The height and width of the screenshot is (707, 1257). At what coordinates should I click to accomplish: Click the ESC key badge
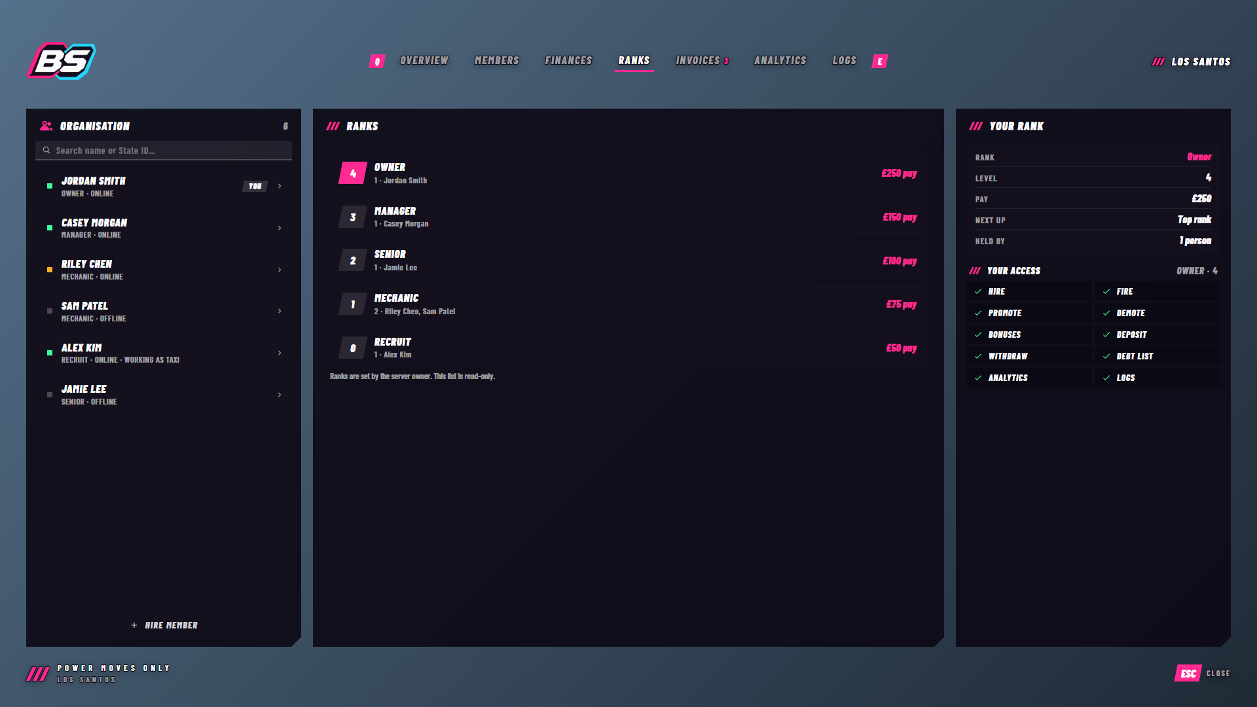1188,674
